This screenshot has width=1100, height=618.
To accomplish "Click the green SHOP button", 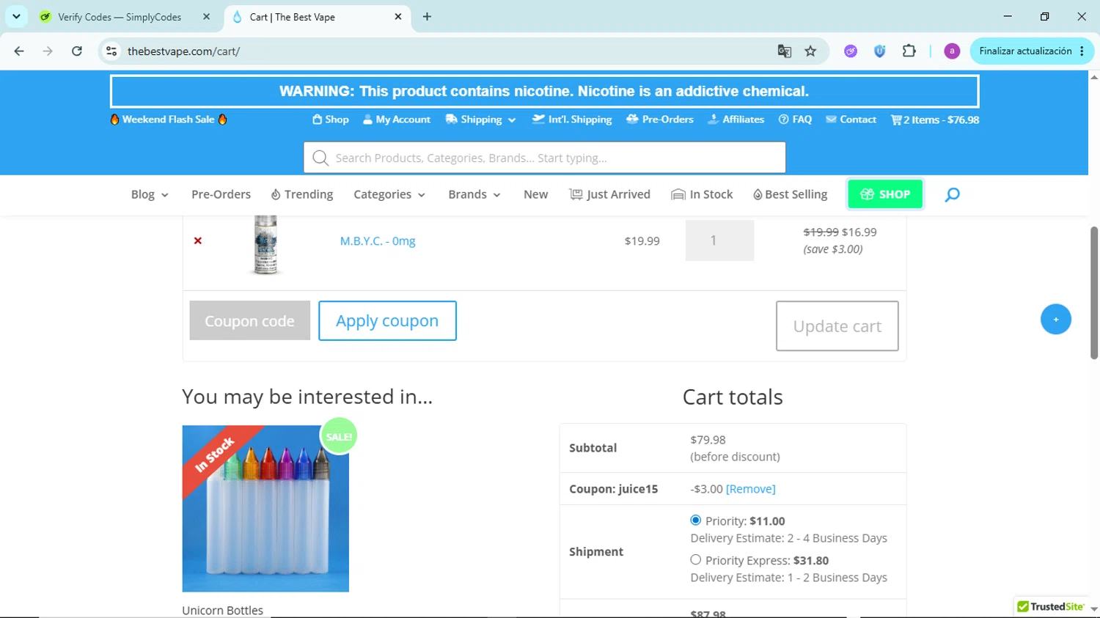I will (885, 194).
